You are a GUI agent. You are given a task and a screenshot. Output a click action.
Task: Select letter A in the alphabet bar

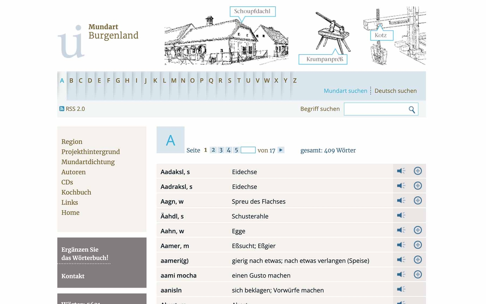(x=62, y=81)
